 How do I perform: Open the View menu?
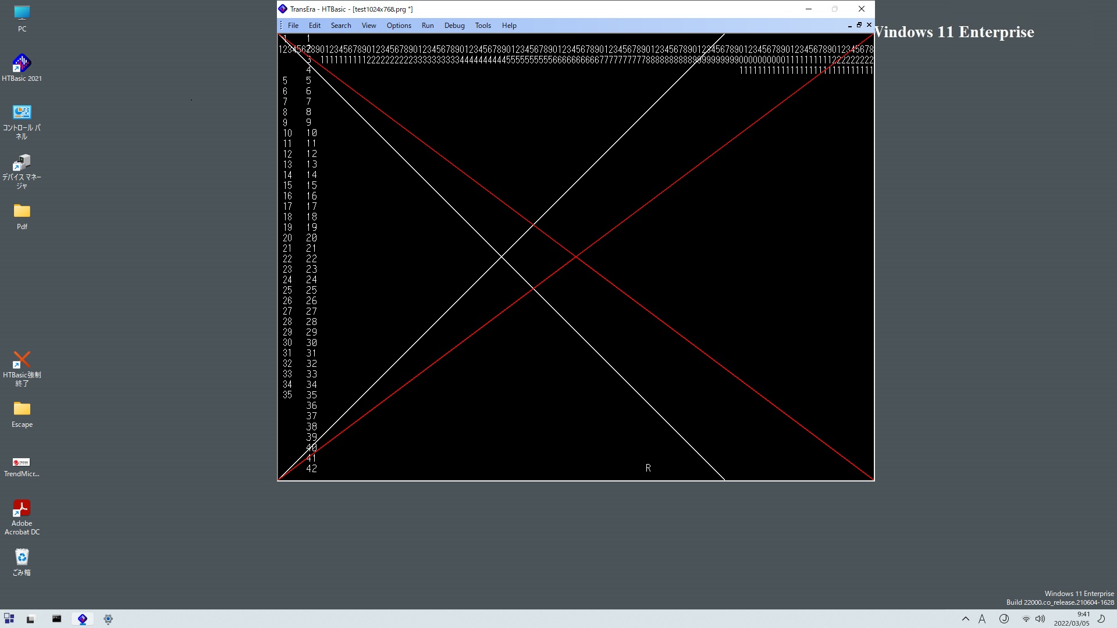click(x=369, y=26)
